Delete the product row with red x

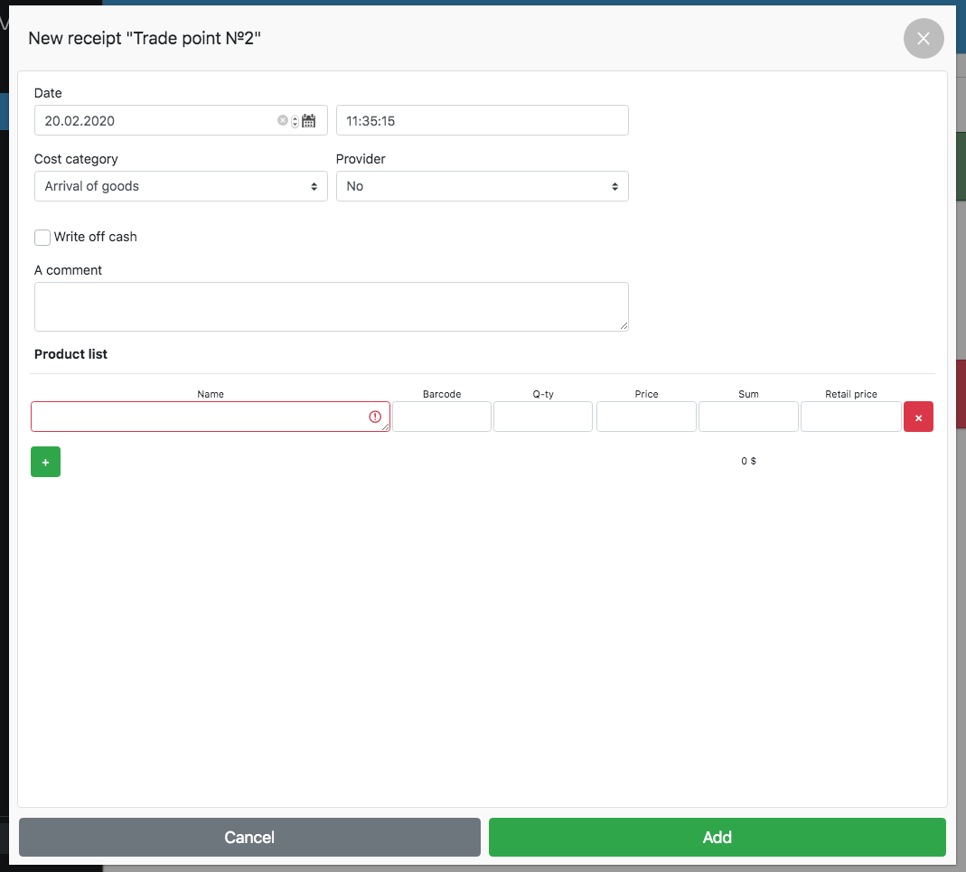[x=918, y=417]
